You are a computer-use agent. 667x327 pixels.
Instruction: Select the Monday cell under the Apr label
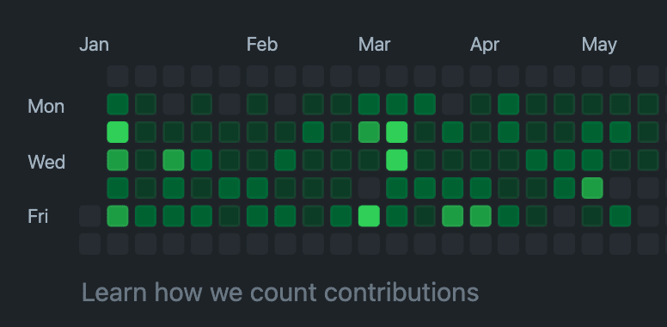click(480, 104)
